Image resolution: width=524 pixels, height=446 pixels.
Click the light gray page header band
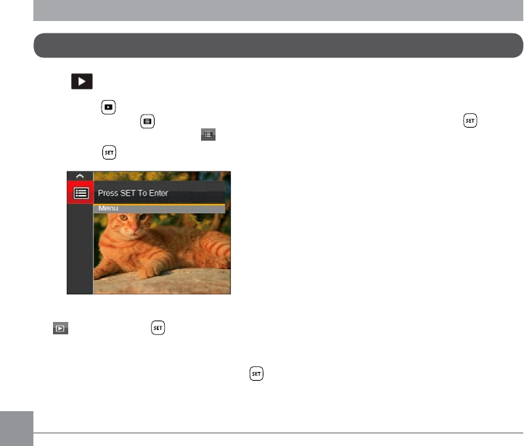(x=279, y=10)
